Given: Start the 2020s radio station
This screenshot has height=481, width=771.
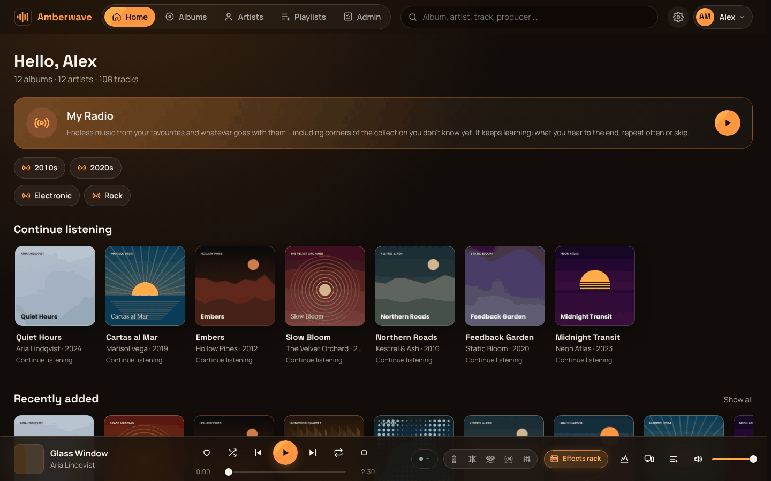Looking at the screenshot, I should (95, 168).
